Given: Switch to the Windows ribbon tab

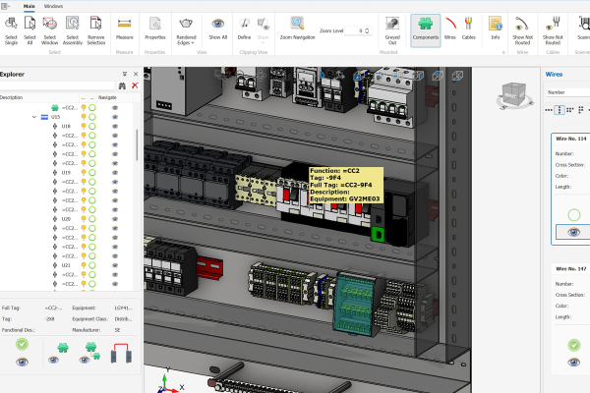Looking at the screenshot, I should click(x=53, y=6).
